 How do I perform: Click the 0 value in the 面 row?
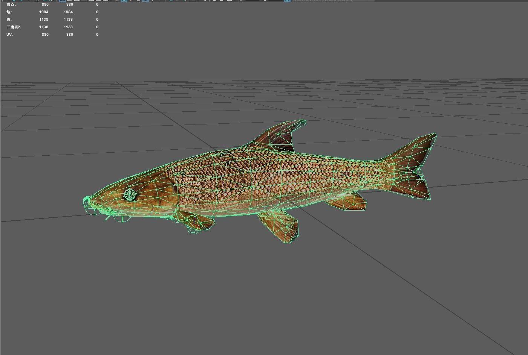97,20
